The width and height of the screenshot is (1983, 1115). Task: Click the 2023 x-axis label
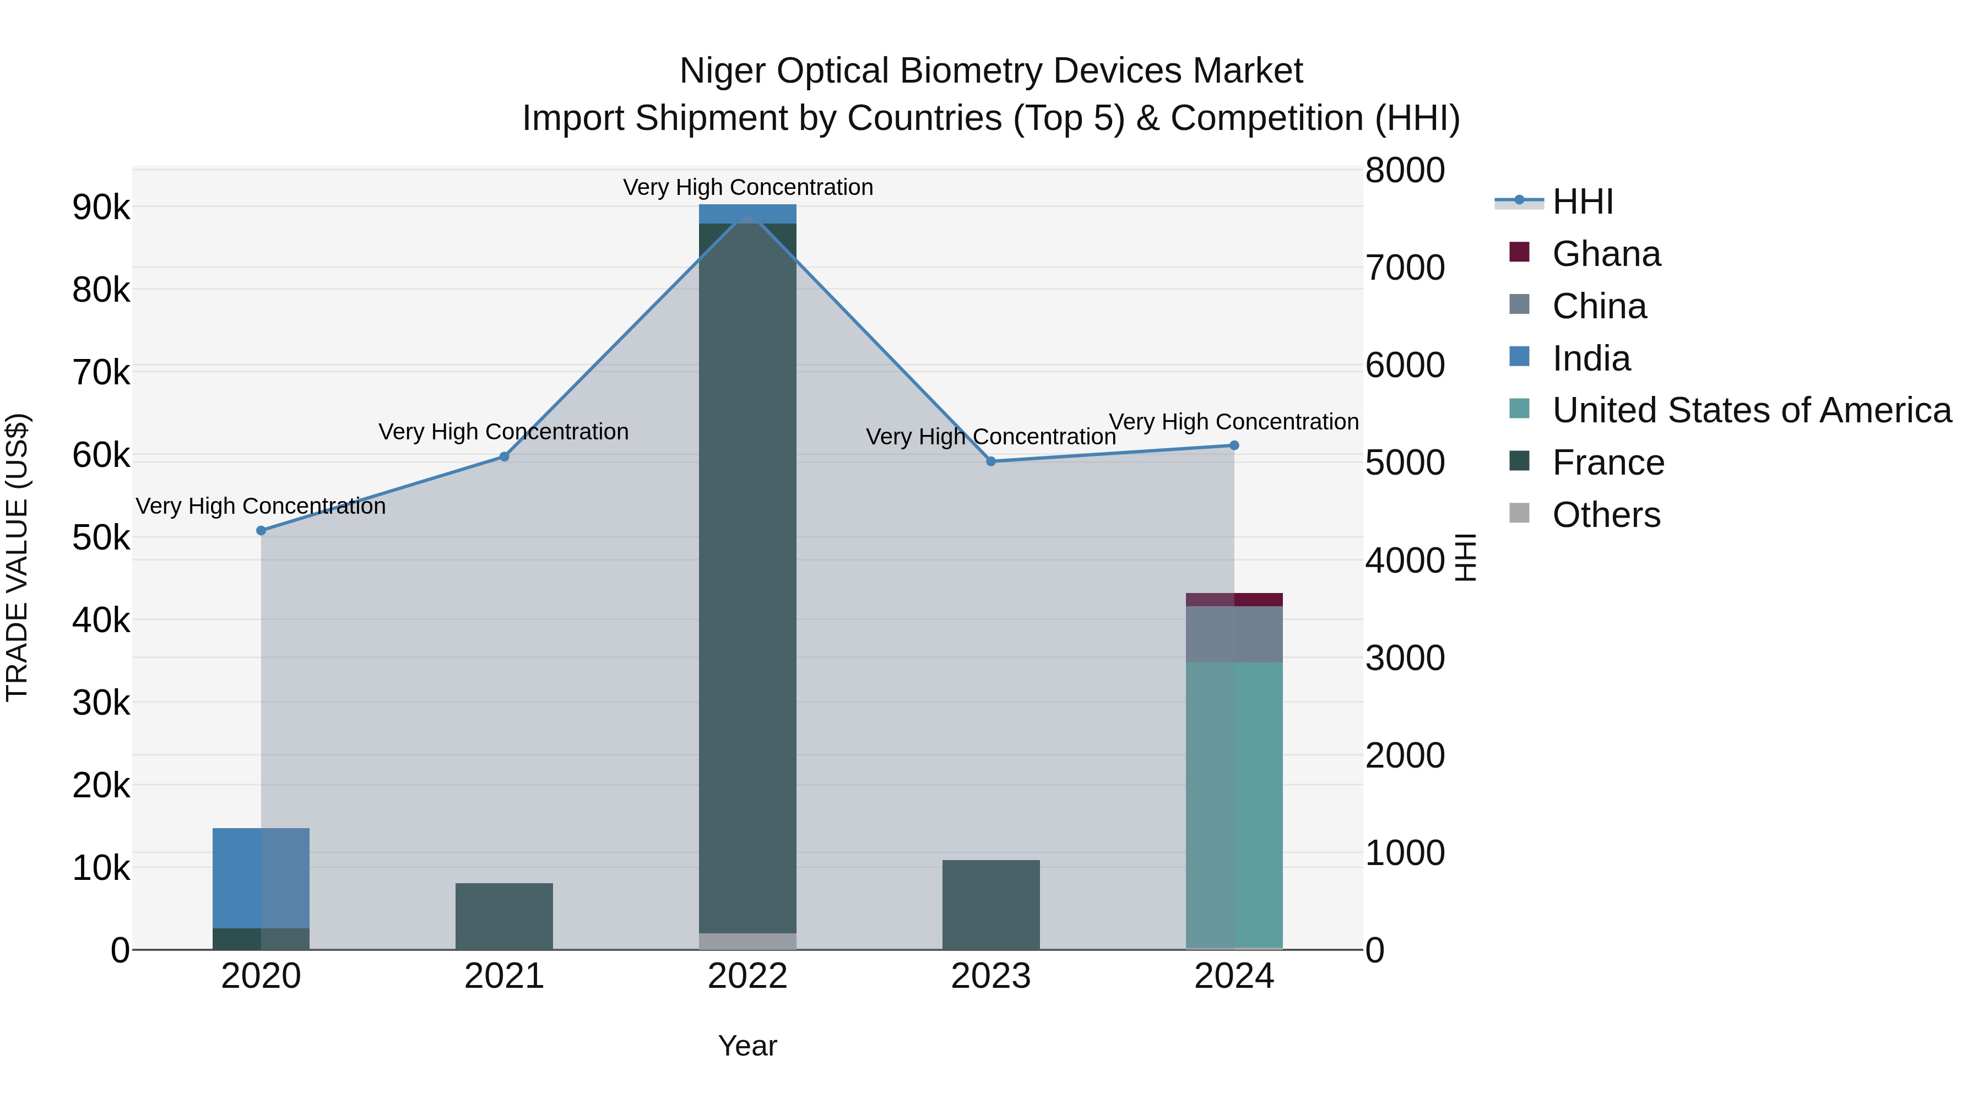(x=991, y=976)
